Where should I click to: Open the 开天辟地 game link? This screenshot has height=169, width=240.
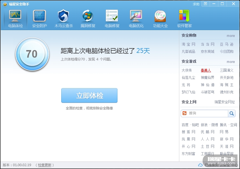pyautogui.click(x=227, y=78)
